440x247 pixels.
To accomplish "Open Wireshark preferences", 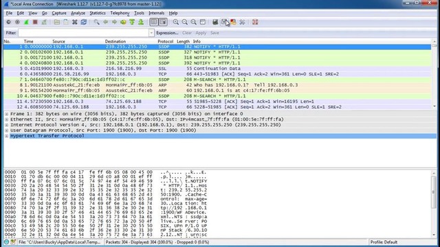I will [242, 22].
